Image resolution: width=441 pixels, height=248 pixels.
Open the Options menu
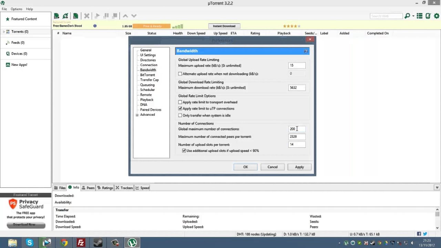tap(16, 9)
